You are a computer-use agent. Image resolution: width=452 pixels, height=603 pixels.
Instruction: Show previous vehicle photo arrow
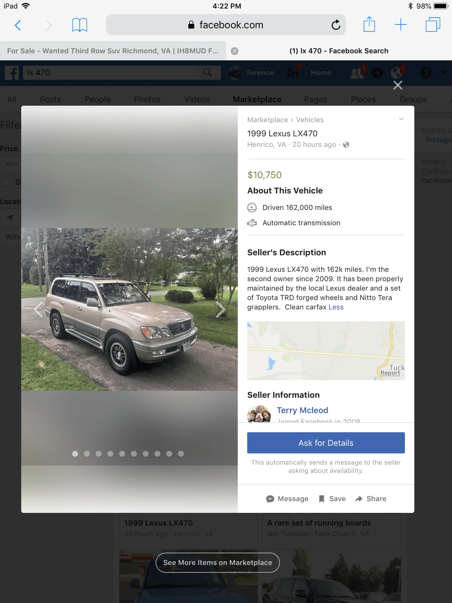pos(39,309)
